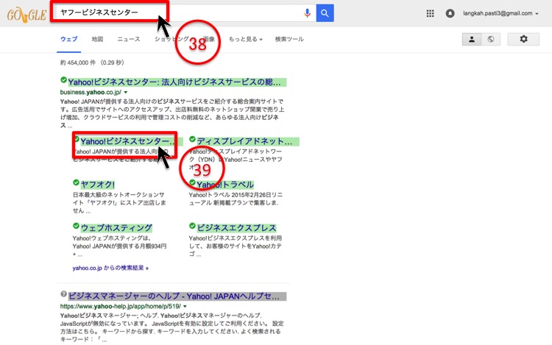Open the settings gear button
Image resolution: width=552 pixels, height=345 pixels.
[x=523, y=39]
